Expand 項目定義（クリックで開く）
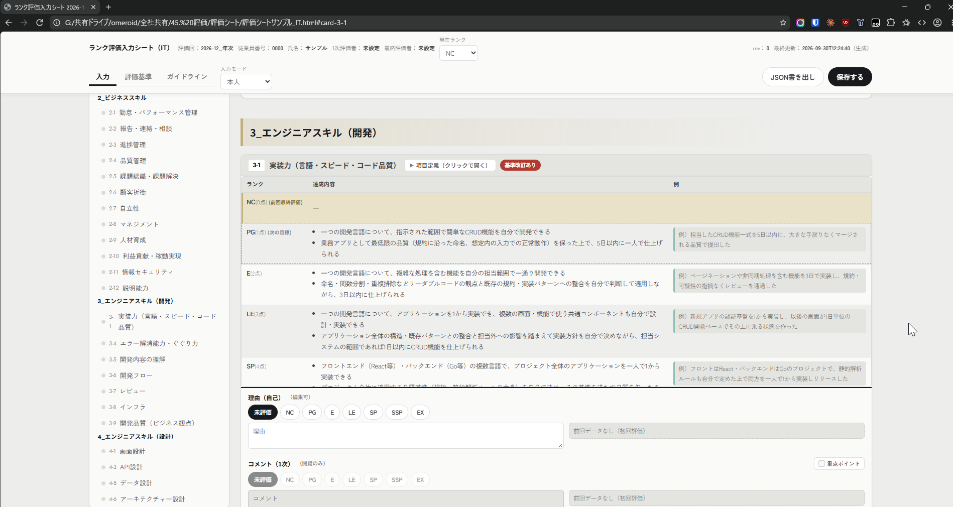Viewport: 953px width, 507px height. point(450,165)
